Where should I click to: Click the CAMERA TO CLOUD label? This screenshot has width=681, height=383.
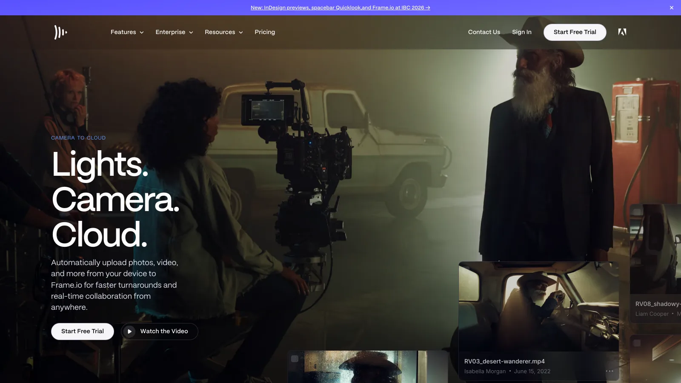click(x=78, y=138)
